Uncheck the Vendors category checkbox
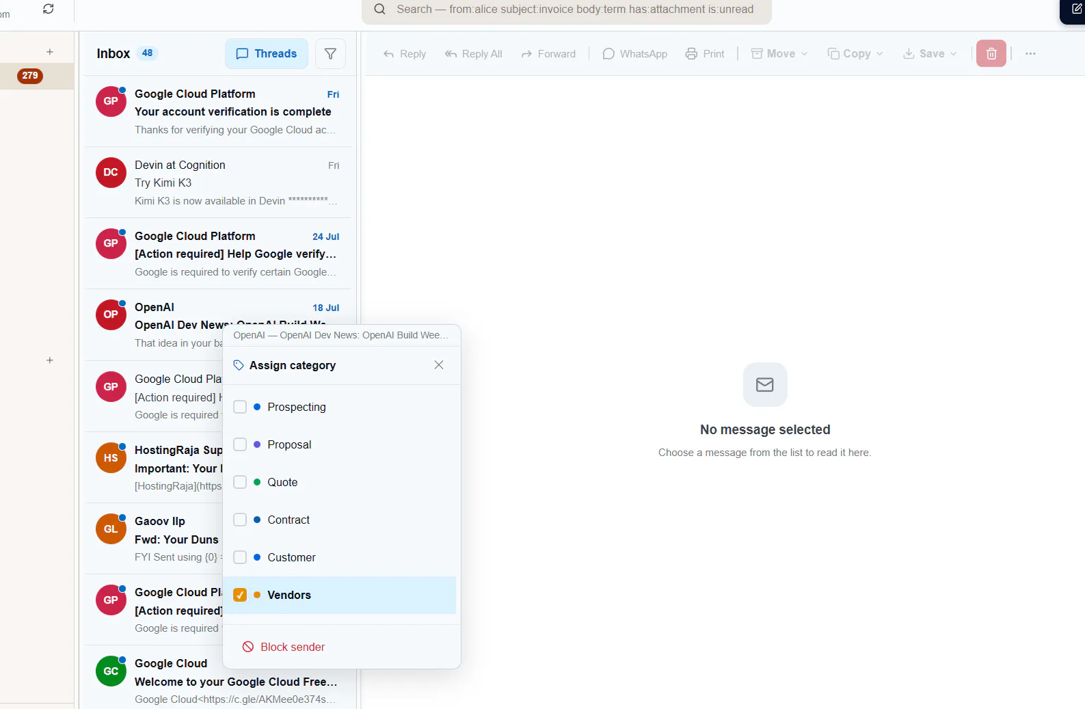Viewport: 1085px width, 709px height. [240, 595]
